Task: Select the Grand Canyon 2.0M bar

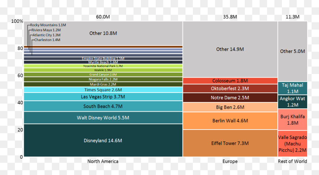Action: pos(103,74)
